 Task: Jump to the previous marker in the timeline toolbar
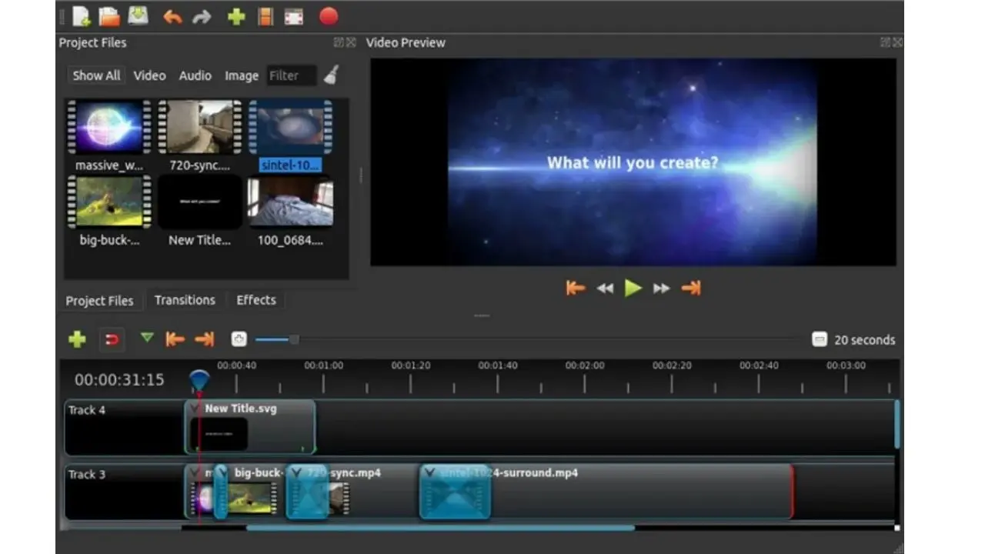175,339
